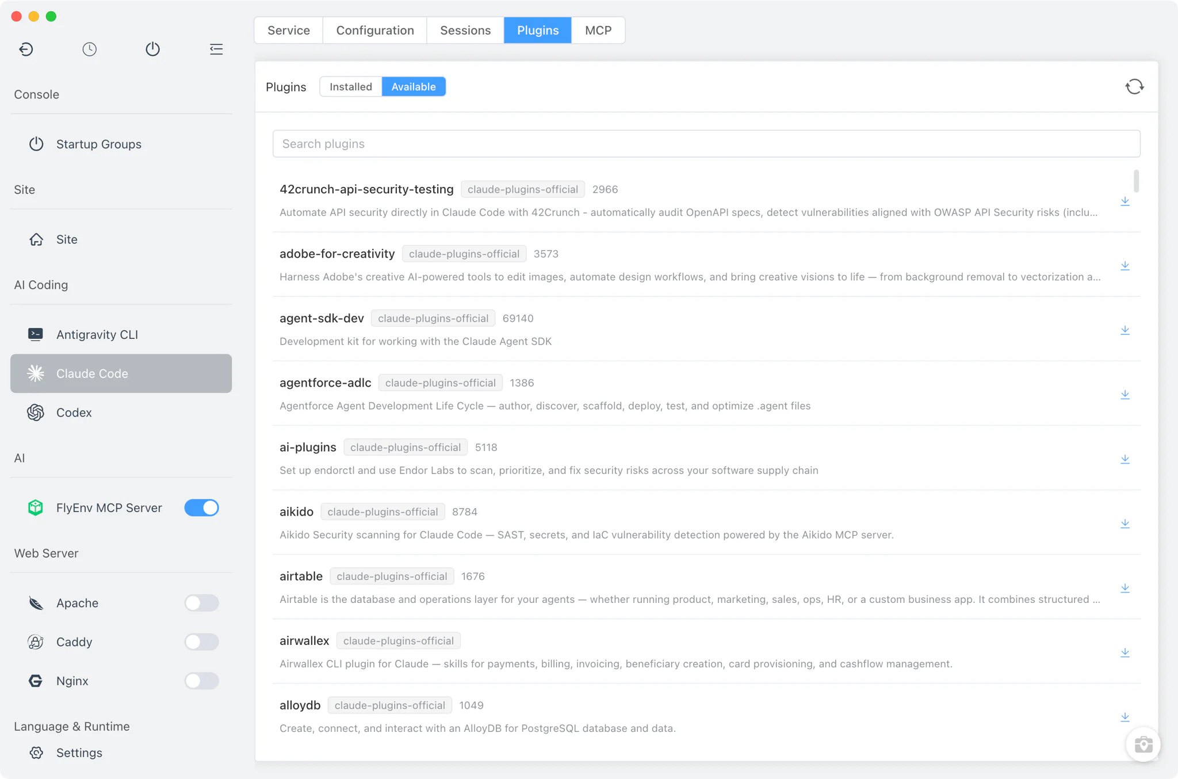Click the plugin list scrollbar thumb
The image size is (1178, 779).
[1136, 181]
